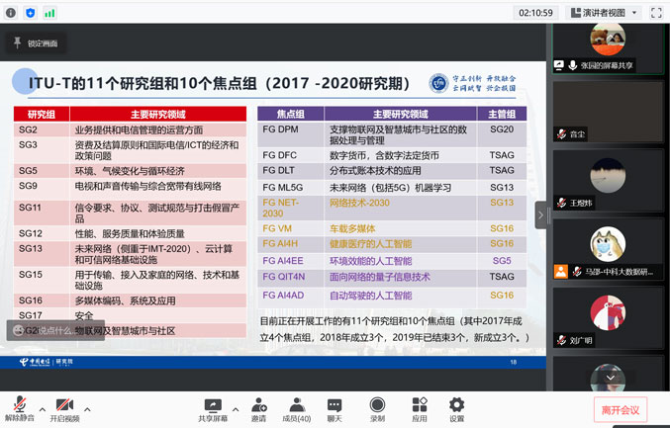Screen dimensions: 670x428
Task: Select the 刘广明 participant video tile
Action: 609,317
